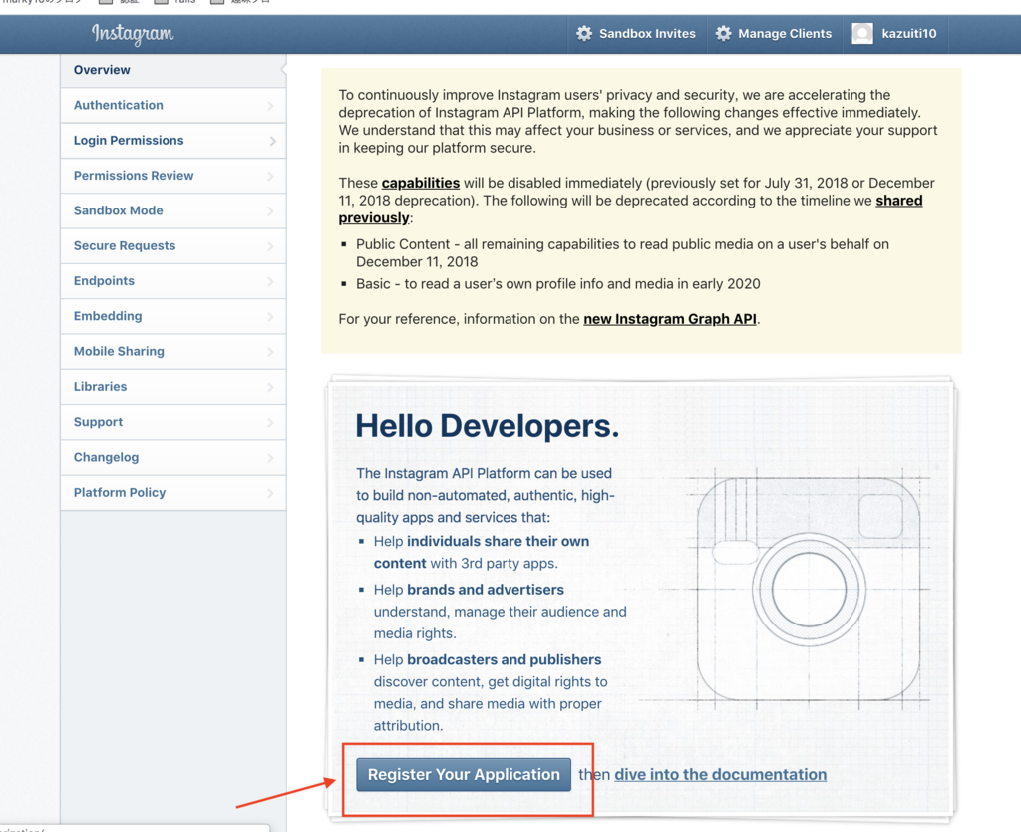This screenshot has width=1021, height=832.
Task: Click chevron beside Libraries
Action: tap(271, 387)
